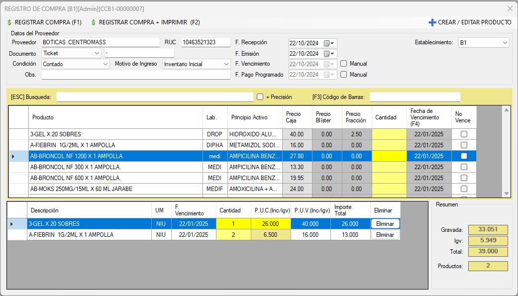518x296 pixels.
Task: Expand the Documento Ticket dropdown
Action: [x=97, y=53]
